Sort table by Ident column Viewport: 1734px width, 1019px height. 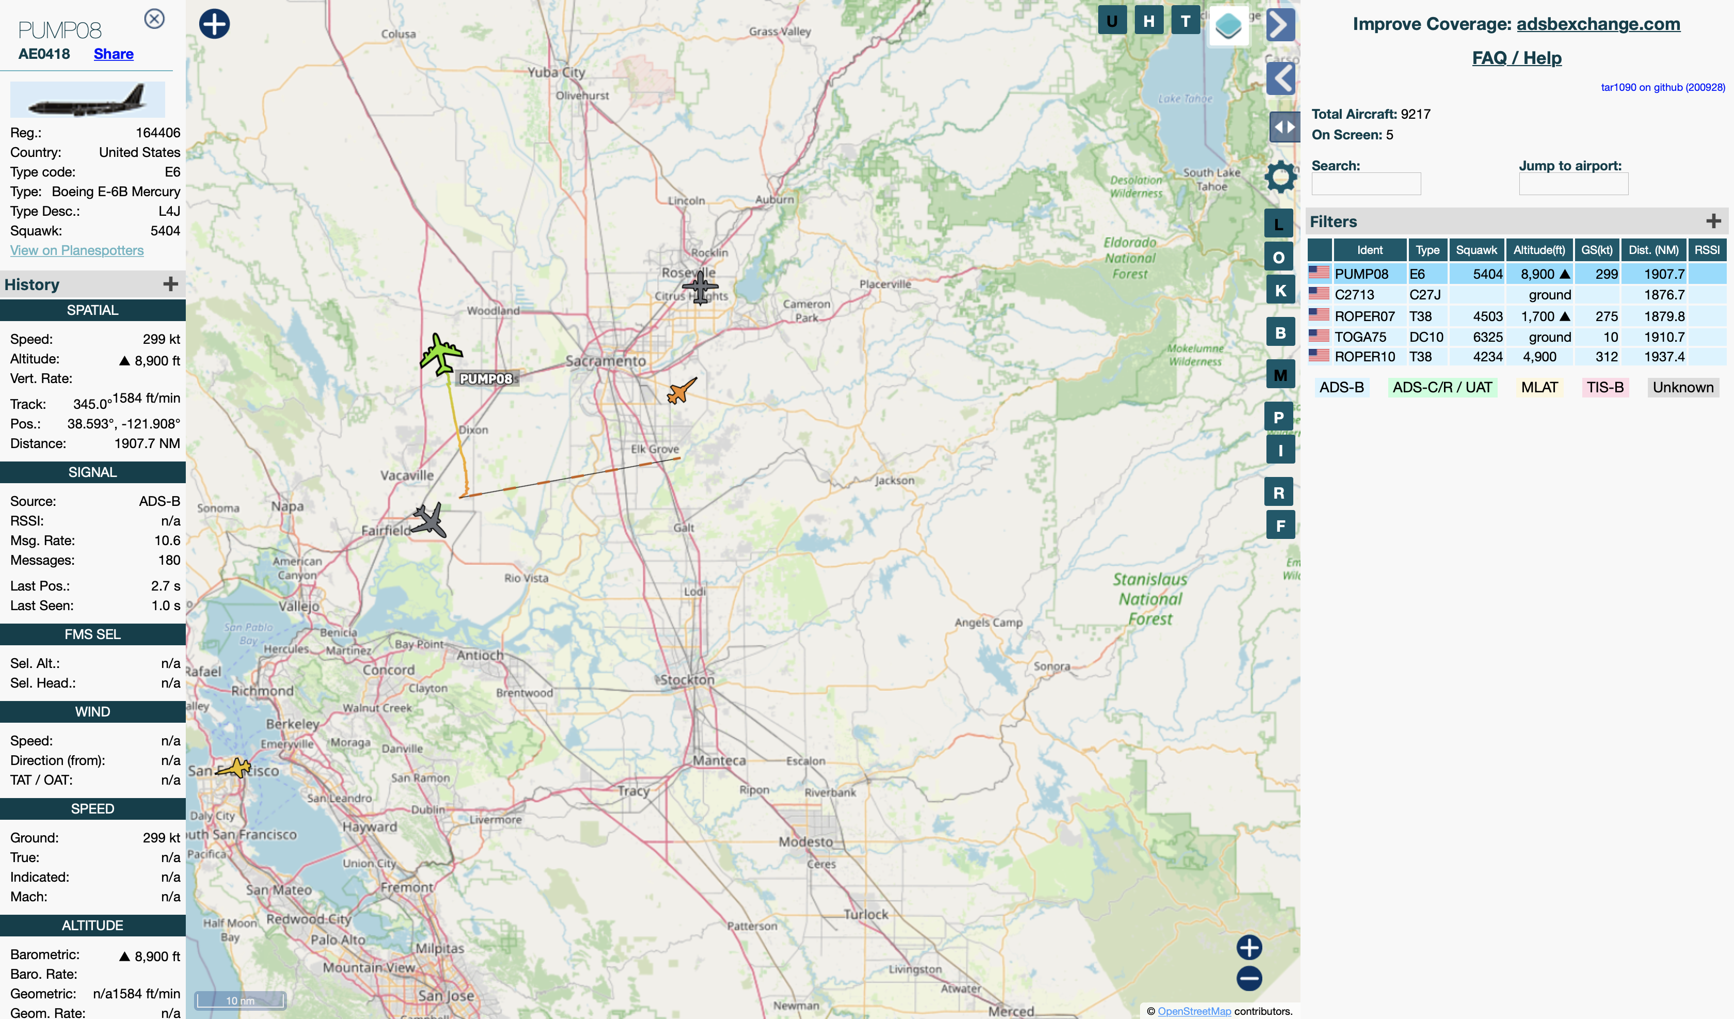[x=1369, y=250]
